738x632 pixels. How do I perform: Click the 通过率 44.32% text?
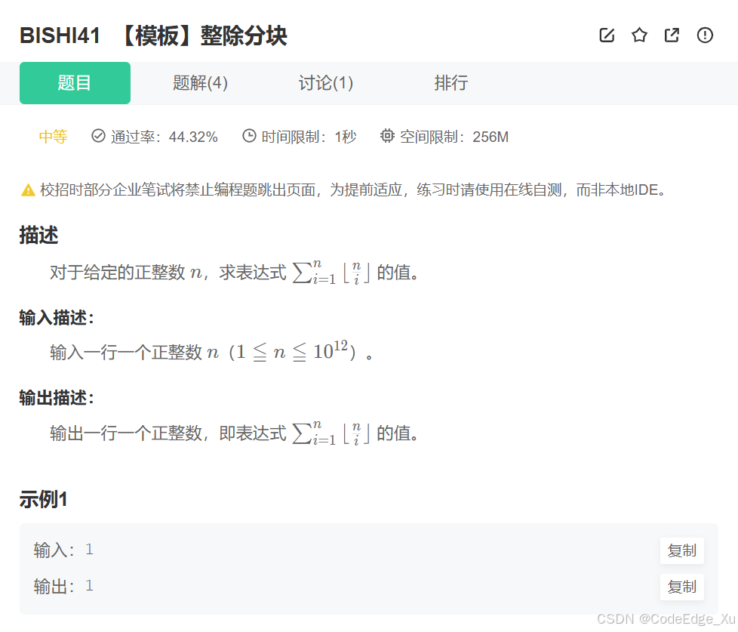(x=165, y=137)
